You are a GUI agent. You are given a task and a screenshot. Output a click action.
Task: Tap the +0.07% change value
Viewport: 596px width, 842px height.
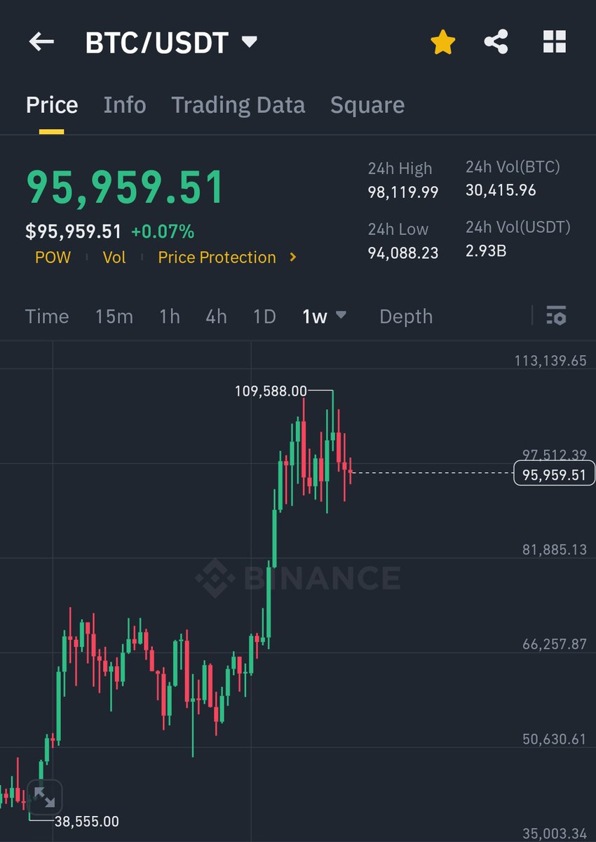[163, 232]
